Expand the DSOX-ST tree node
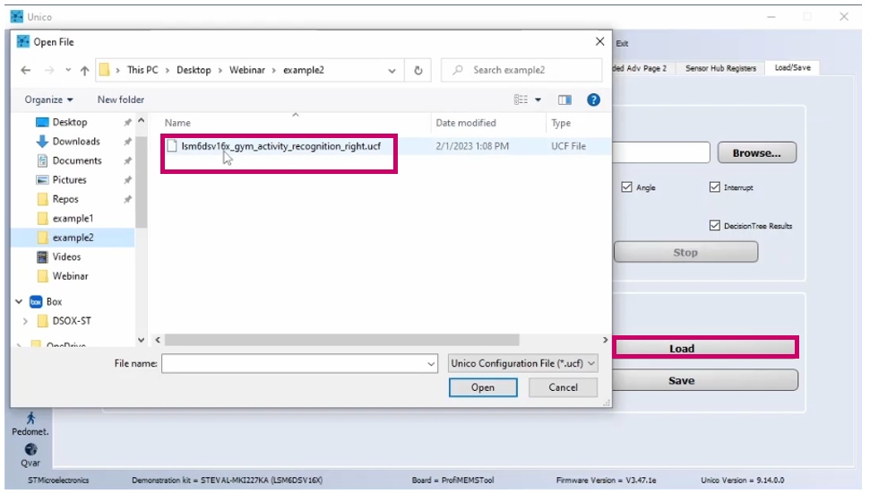 pyautogui.click(x=25, y=321)
